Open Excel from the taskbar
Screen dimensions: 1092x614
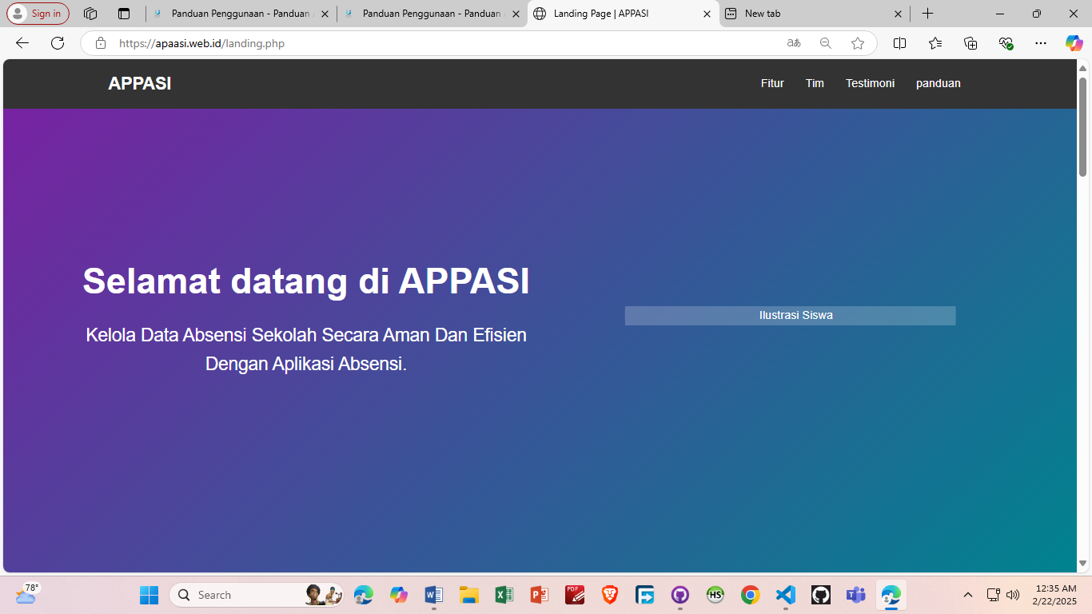pos(504,595)
